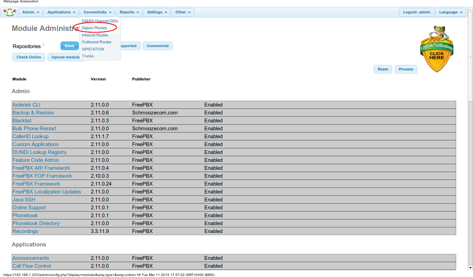Open the Applications dropdown menu
473x277 pixels.
pyautogui.click(x=61, y=12)
